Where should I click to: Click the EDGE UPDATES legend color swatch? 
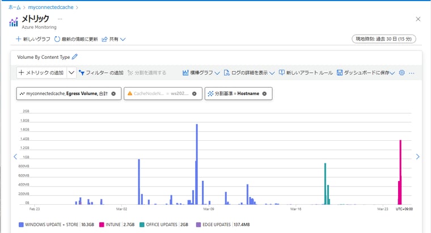coord(198,225)
